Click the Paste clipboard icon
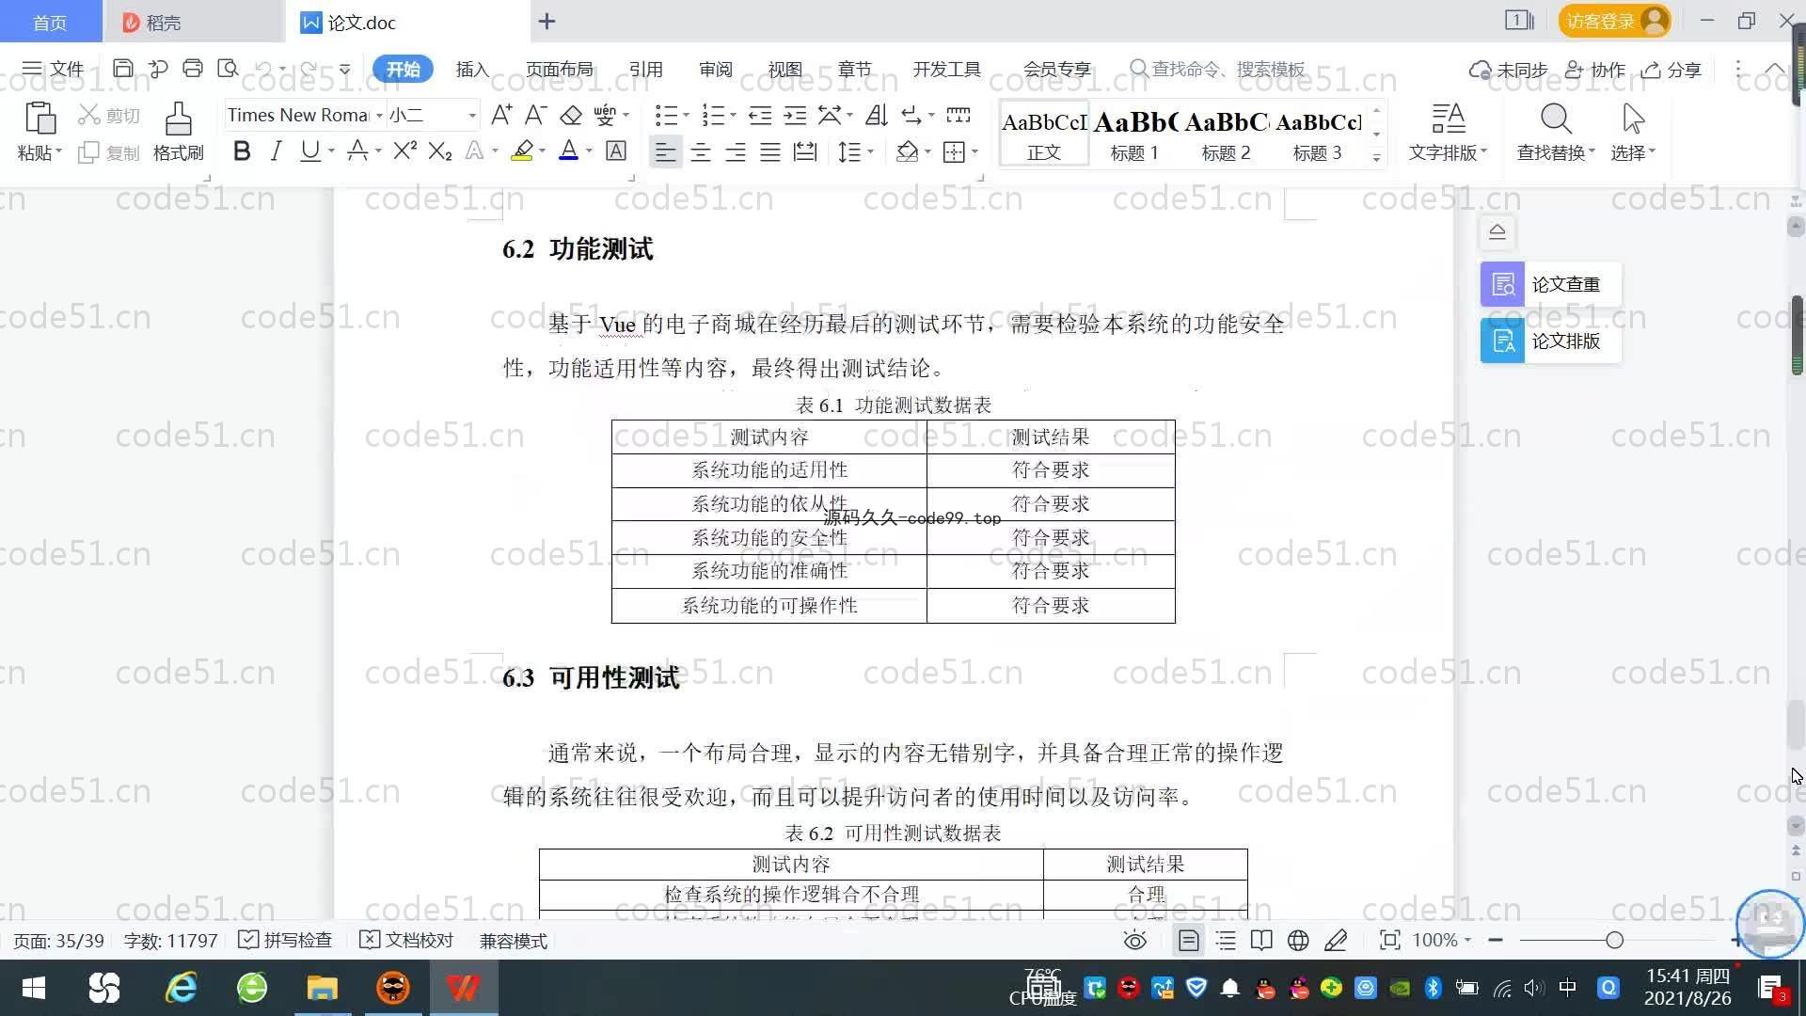This screenshot has width=1806, height=1016. coord(40,119)
